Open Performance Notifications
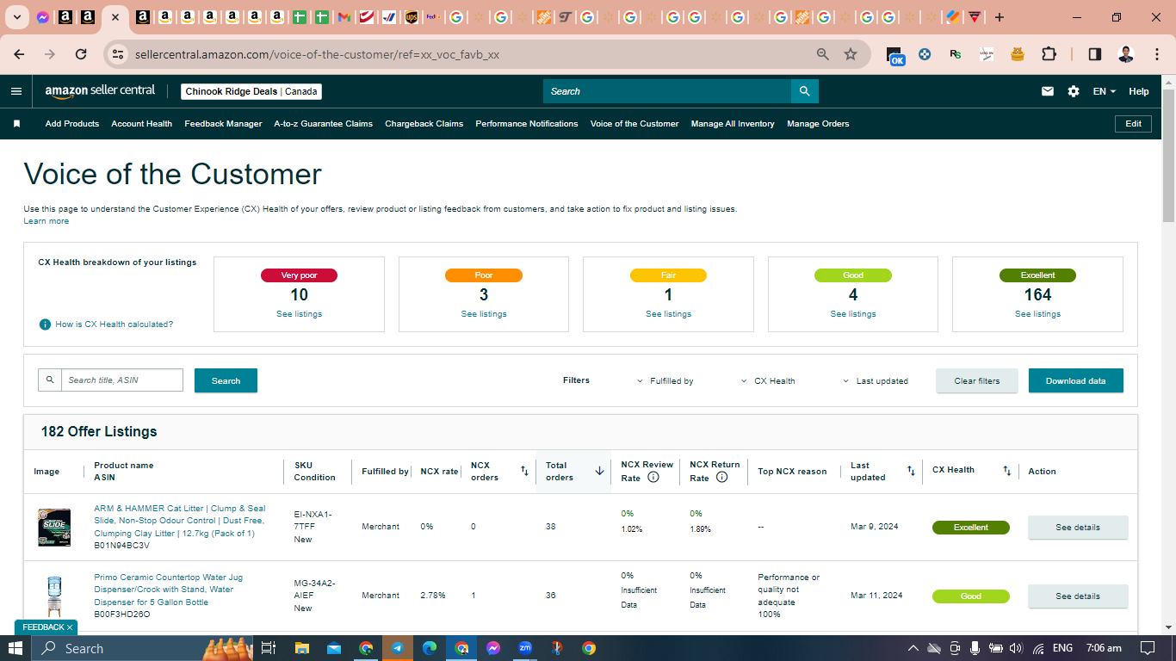The width and height of the screenshot is (1176, 661). click(x=527, y=124)
